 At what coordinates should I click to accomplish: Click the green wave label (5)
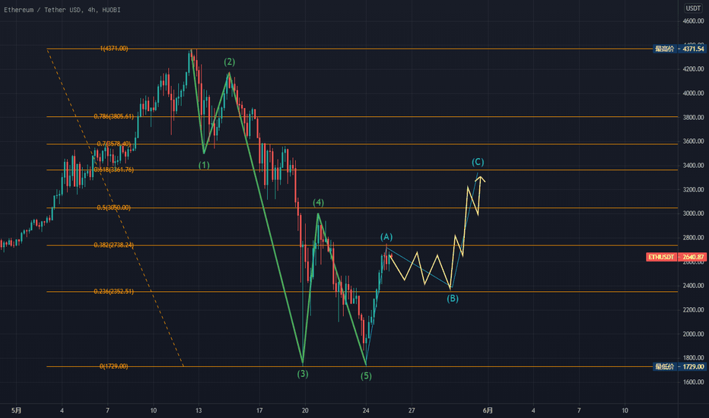[x=366, y=376]
